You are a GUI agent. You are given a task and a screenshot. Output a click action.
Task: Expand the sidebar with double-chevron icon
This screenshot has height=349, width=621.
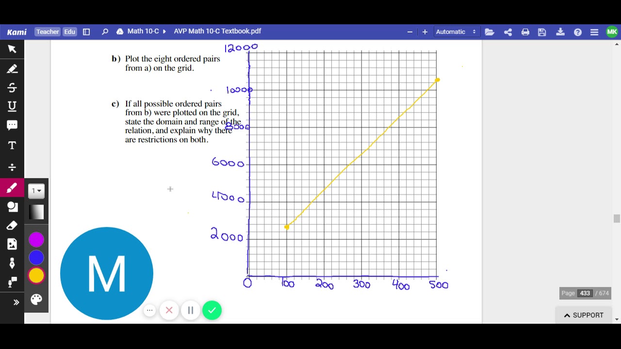click(x=16, y=302)
